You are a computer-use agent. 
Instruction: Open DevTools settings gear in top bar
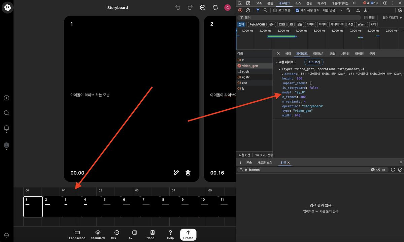coord(385,3)
